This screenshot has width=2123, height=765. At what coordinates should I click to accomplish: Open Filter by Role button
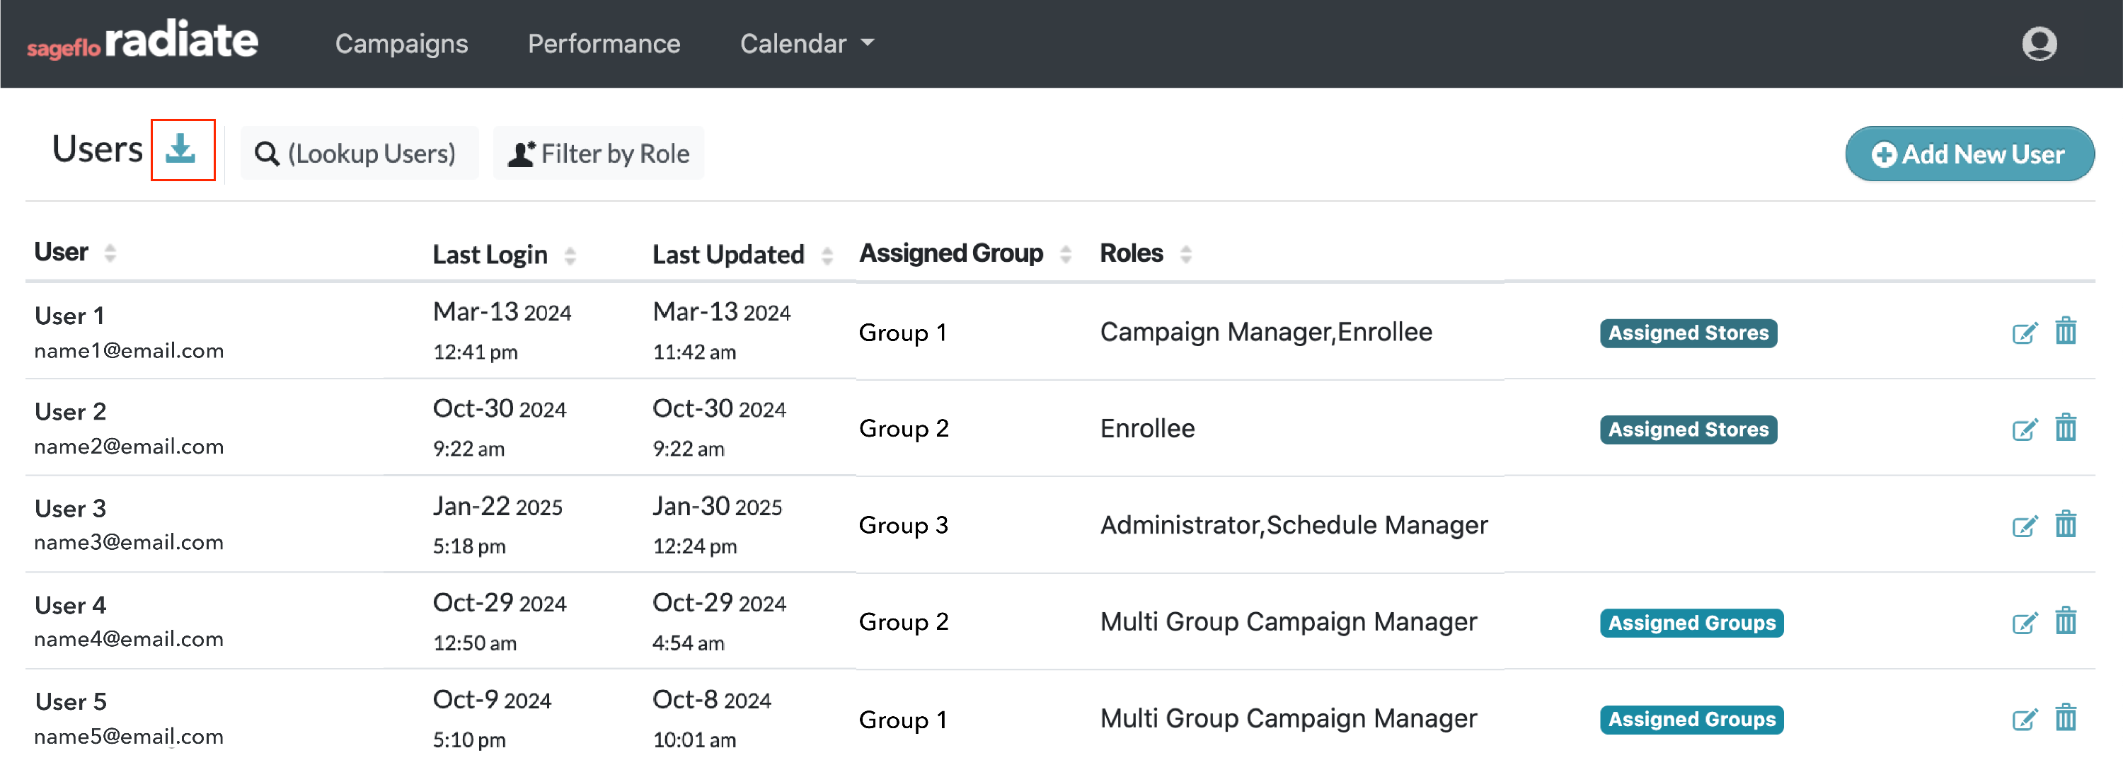(x=598, y=154)
